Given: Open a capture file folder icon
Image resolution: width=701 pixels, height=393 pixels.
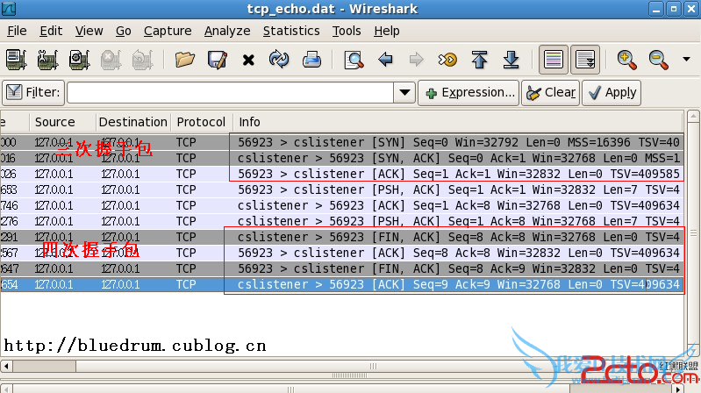Looking at the screenshot, I should click(184, 60).
